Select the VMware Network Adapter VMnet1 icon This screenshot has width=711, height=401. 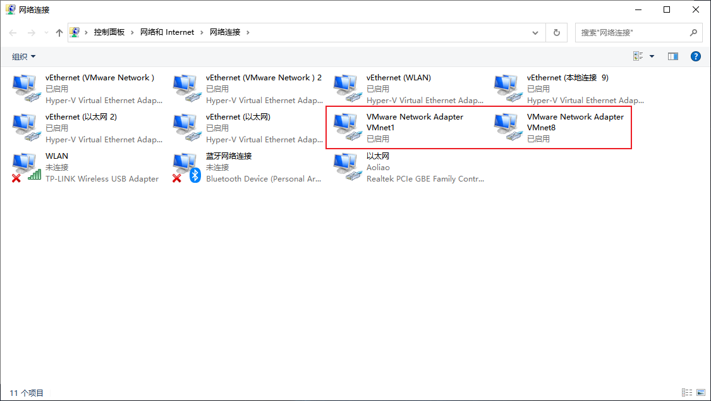coord(346,127)
